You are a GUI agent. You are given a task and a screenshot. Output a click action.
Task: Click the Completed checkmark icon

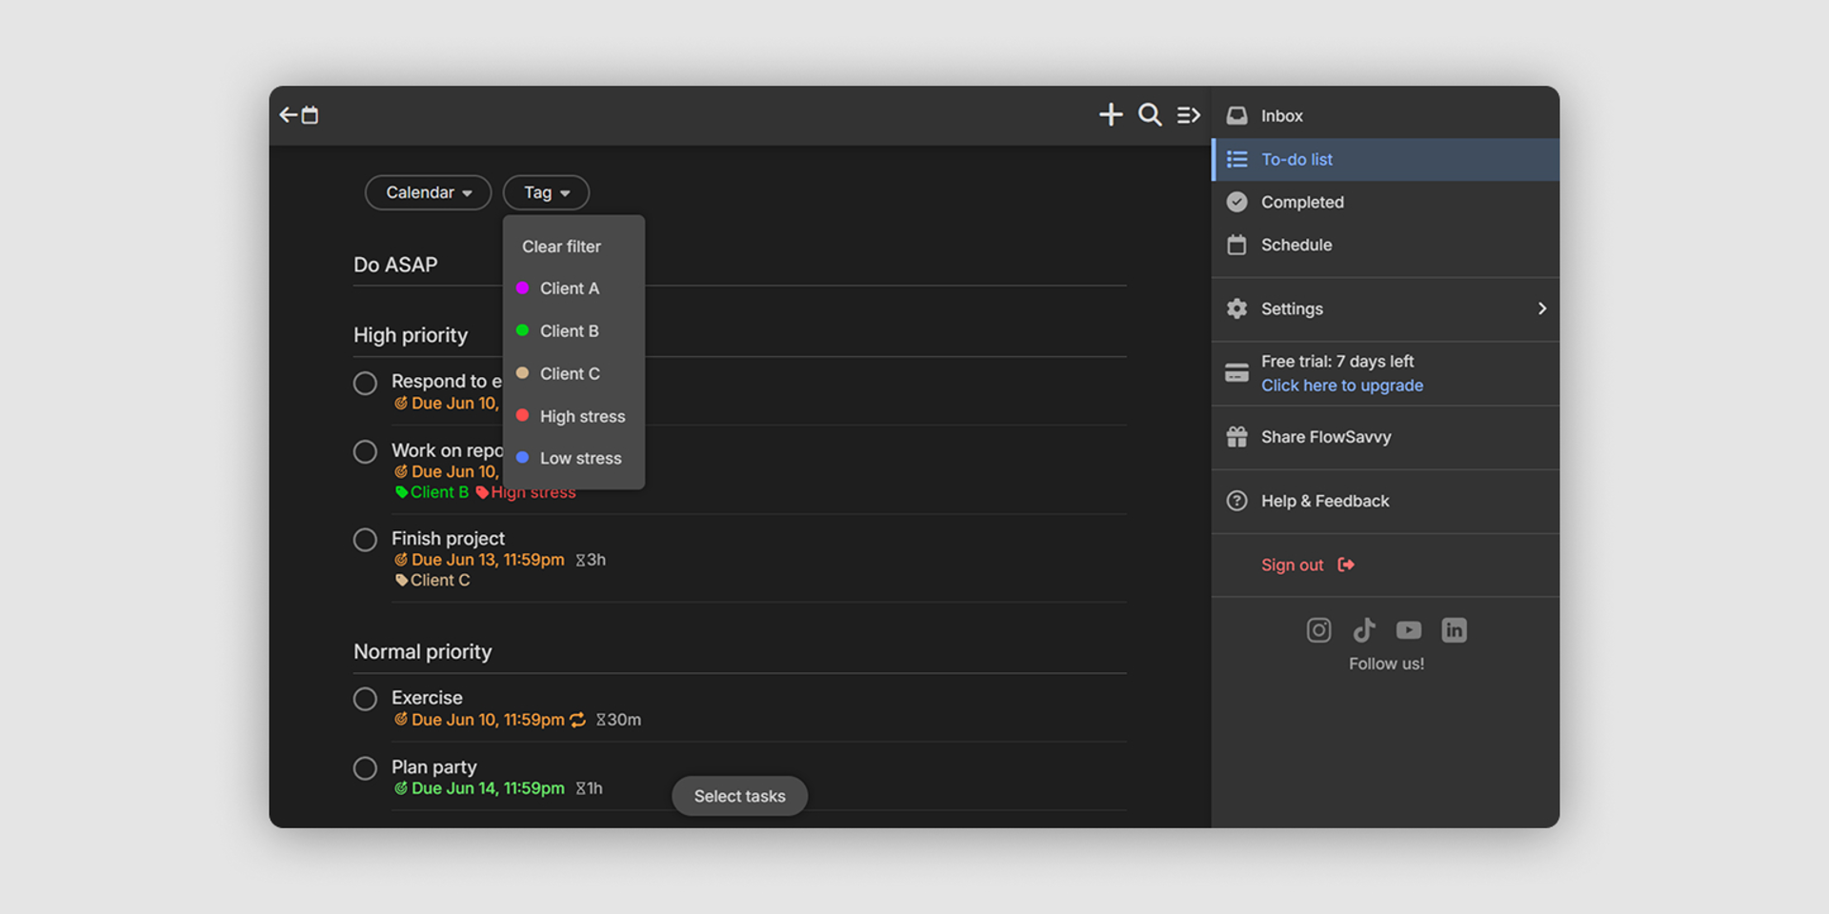click(1236, 202)
